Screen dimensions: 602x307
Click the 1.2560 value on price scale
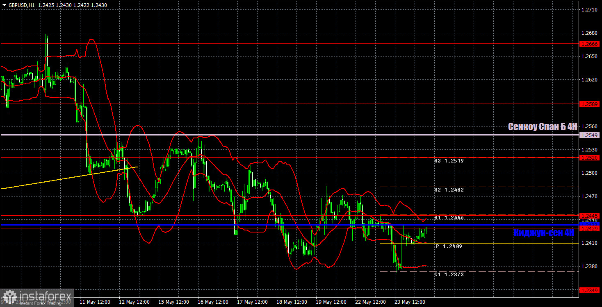(590, 126)
